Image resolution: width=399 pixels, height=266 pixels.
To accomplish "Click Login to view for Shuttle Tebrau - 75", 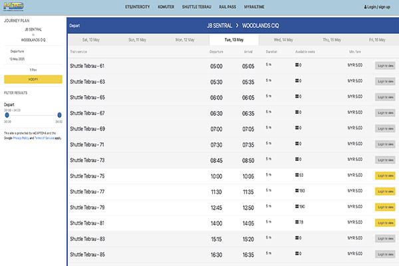I will click(385, 176).
